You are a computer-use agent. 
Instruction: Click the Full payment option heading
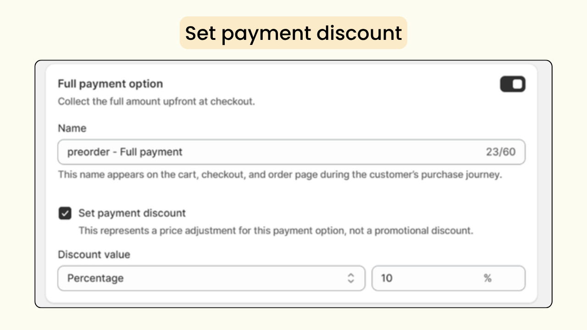[110, 84]
